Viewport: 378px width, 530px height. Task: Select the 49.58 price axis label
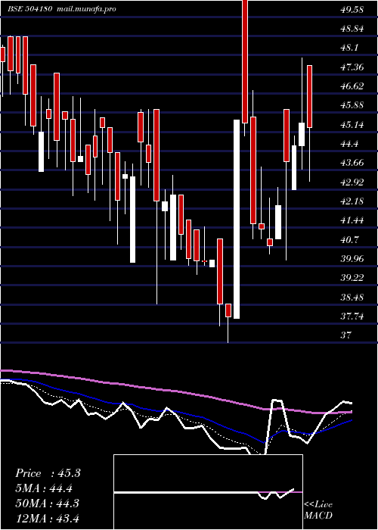point(352,9)
